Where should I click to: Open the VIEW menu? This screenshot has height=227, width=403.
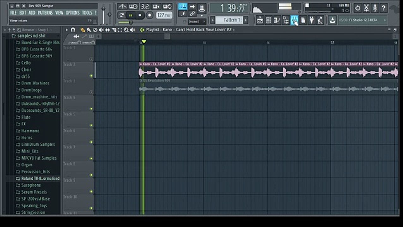[59, 13]
